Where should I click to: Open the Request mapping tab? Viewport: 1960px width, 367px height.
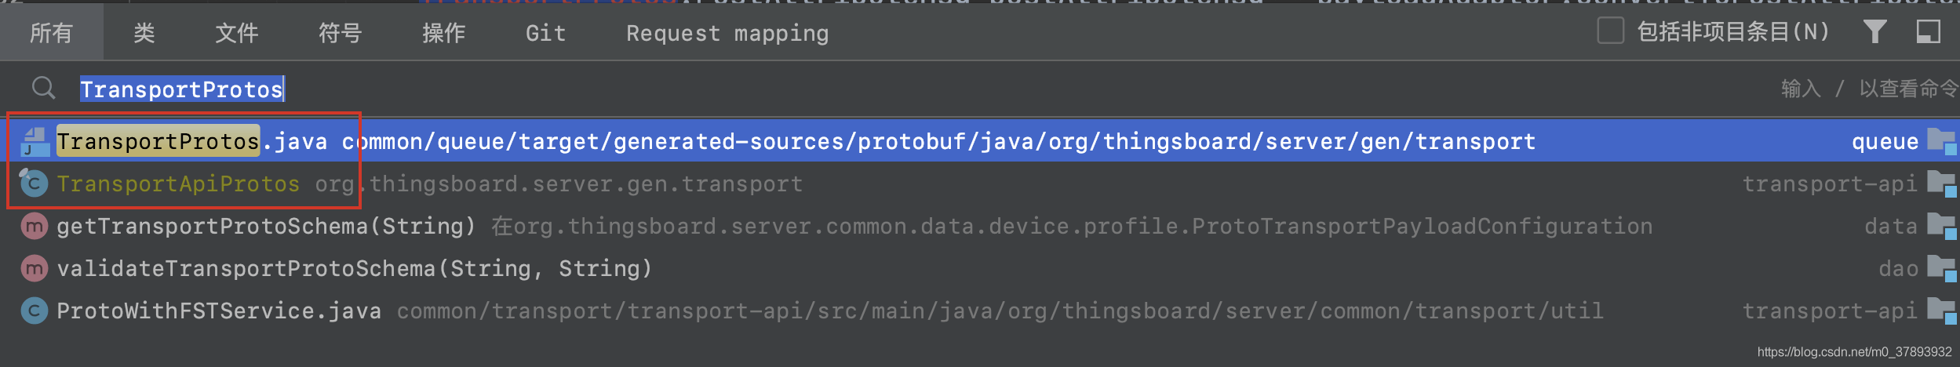click(727, 33)
